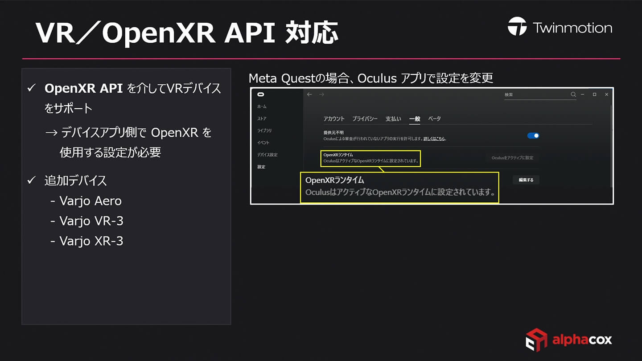Click the 使用する設定が必要 line

(110, 152)
